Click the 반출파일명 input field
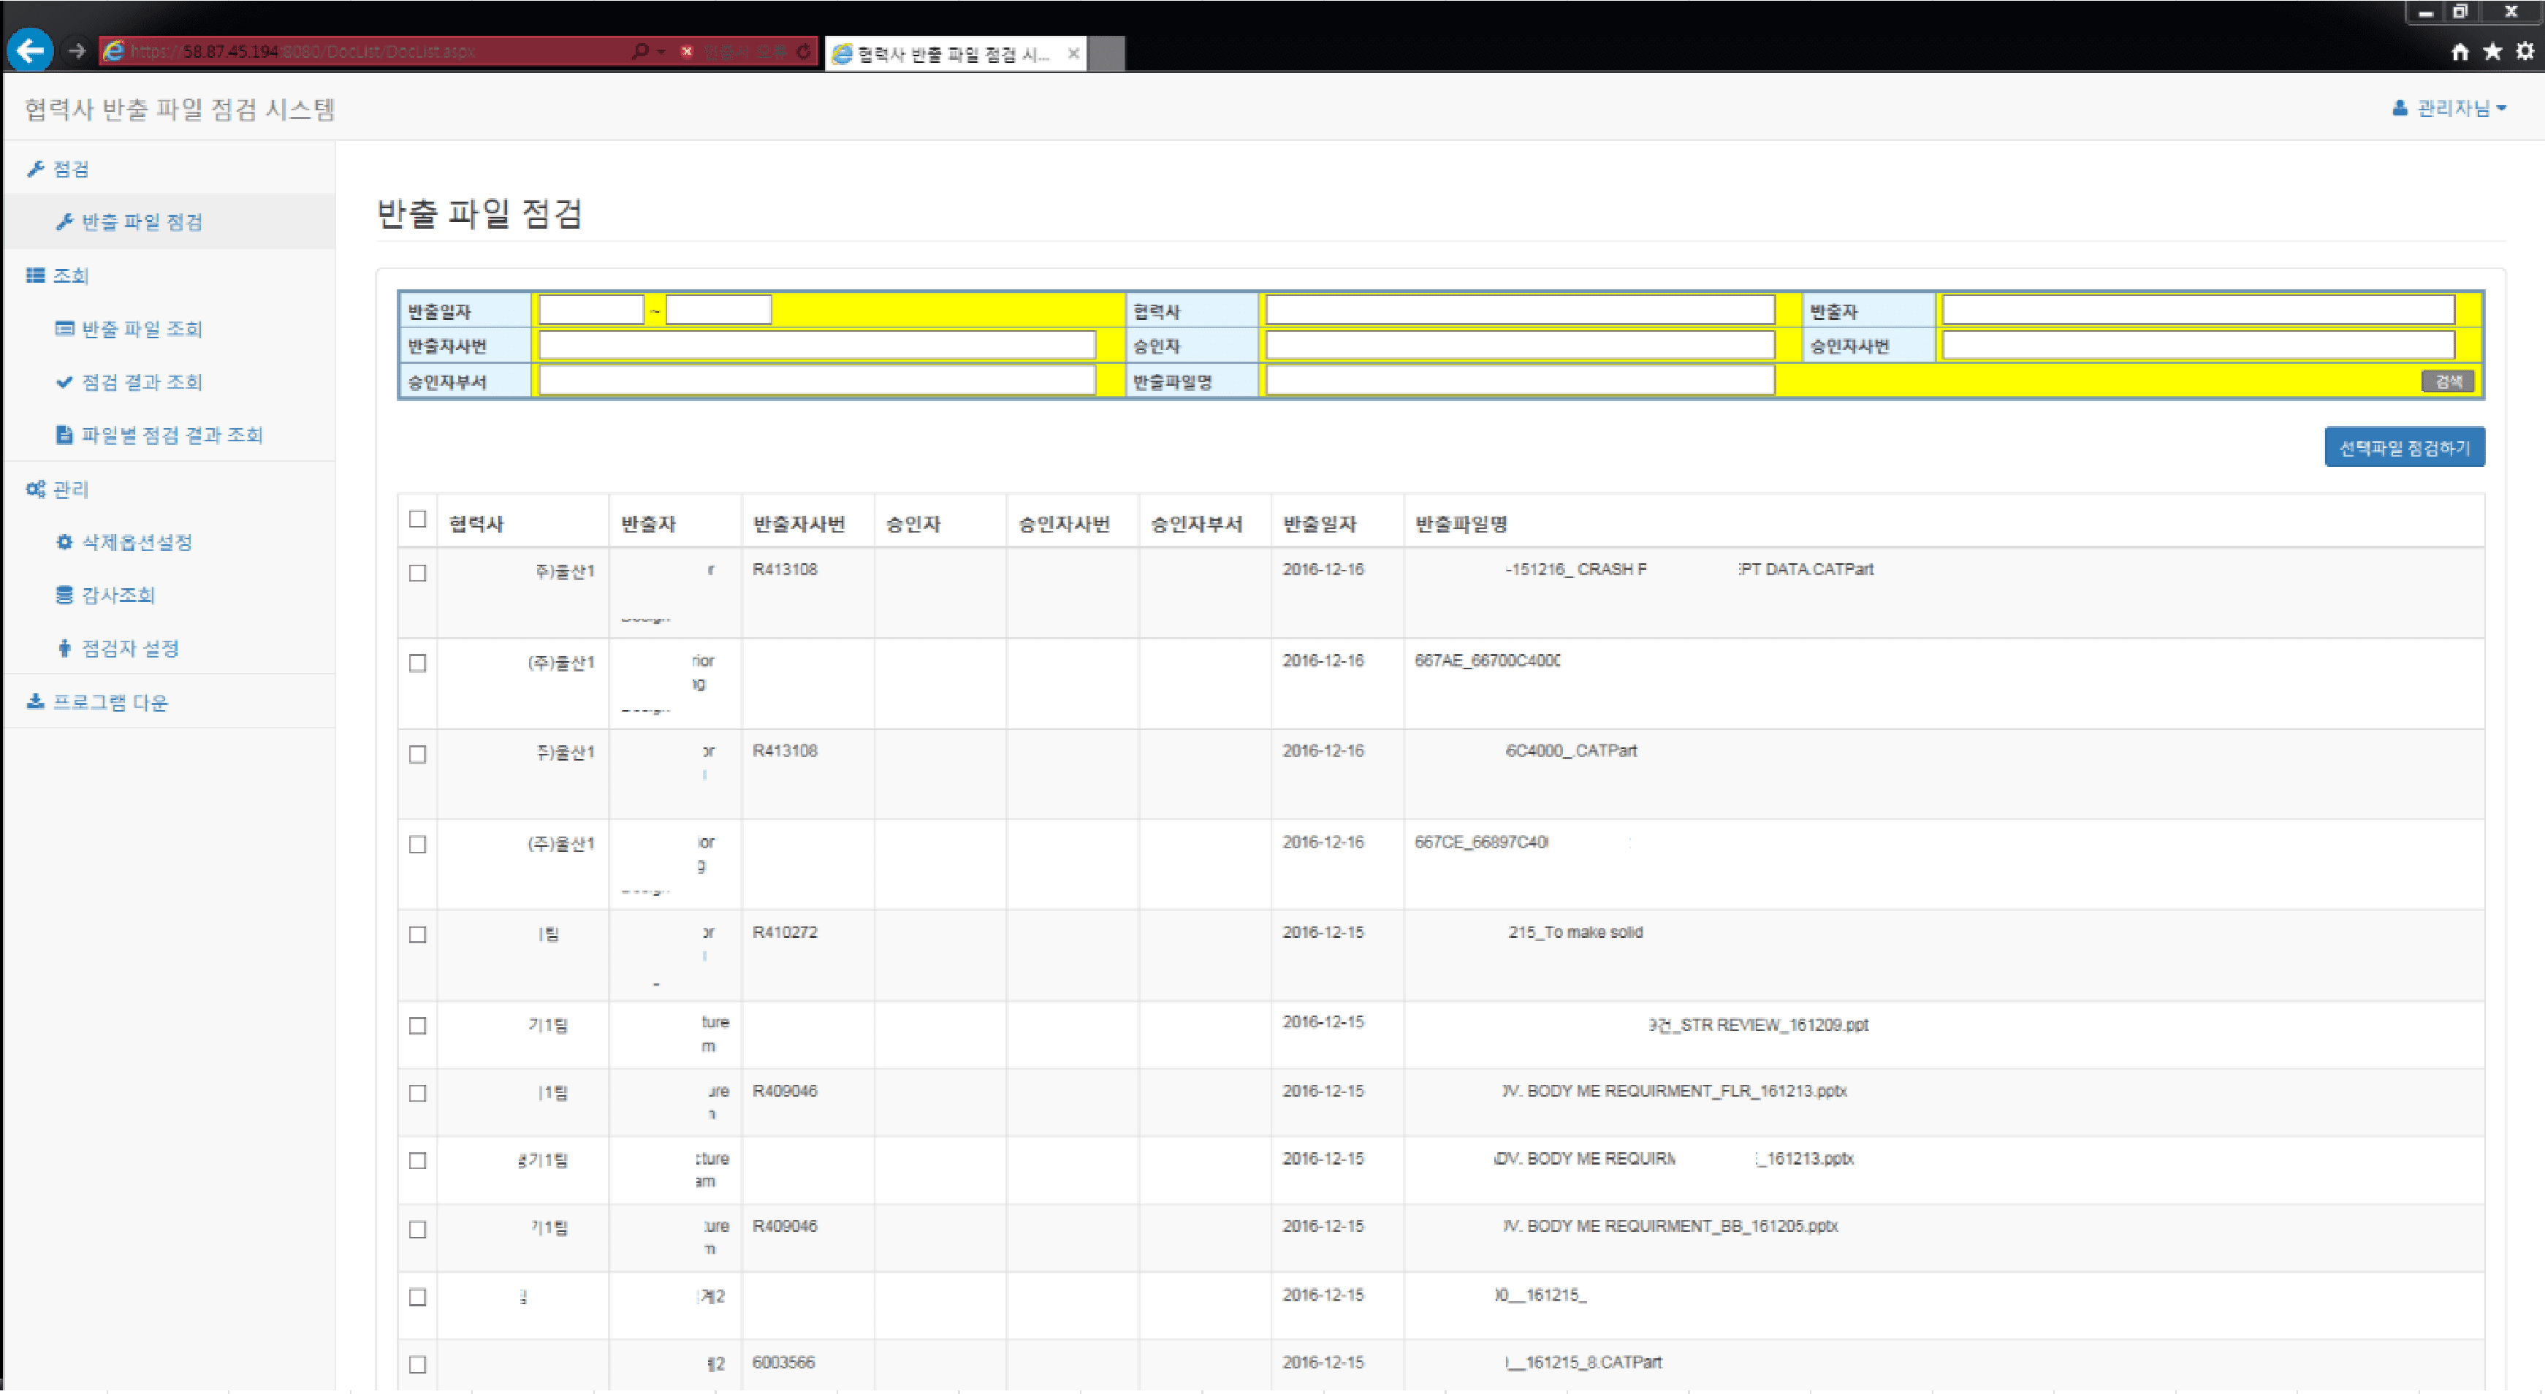The height and width of the screenshot is (1394, 2545). point(1520,381)
